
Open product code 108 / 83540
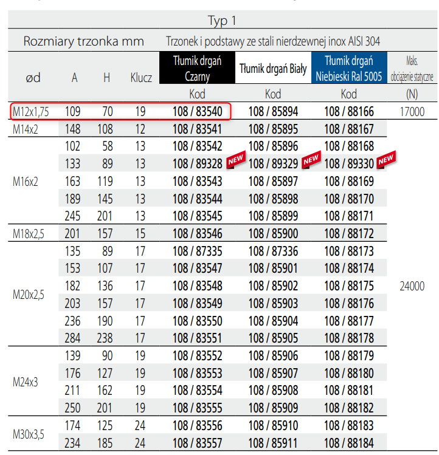pos(197,112)
